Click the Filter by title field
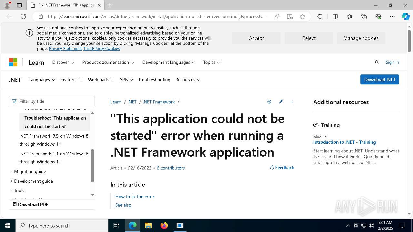The height and width of the screenshot is (232, 413). click(x=52, y=101)
